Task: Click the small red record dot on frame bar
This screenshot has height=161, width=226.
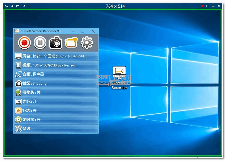Action: [202, 6]
